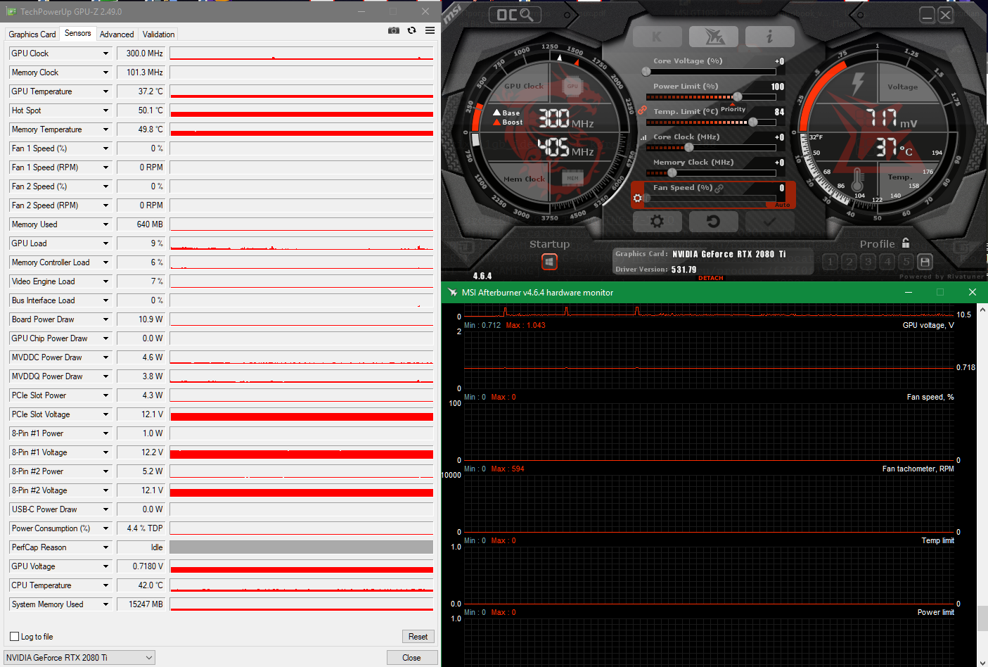Viewport: 988px width, 667px height.
Task: Select Afterburner profile slot 5
Action: coord(906,262)
